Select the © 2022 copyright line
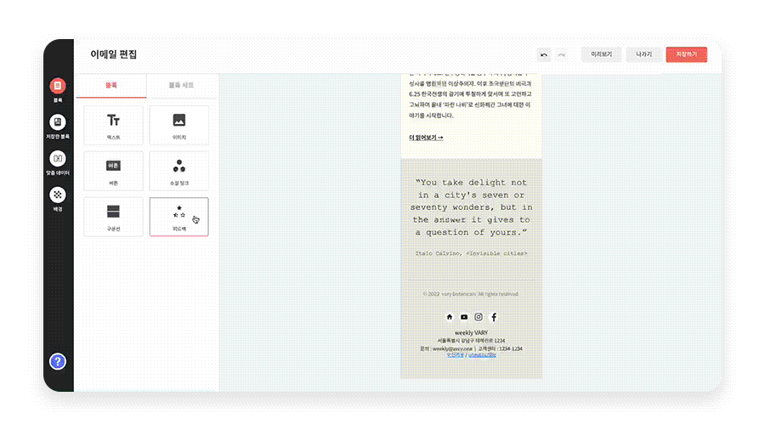This screenshot has width=765, height=430. tap(471, 294)
